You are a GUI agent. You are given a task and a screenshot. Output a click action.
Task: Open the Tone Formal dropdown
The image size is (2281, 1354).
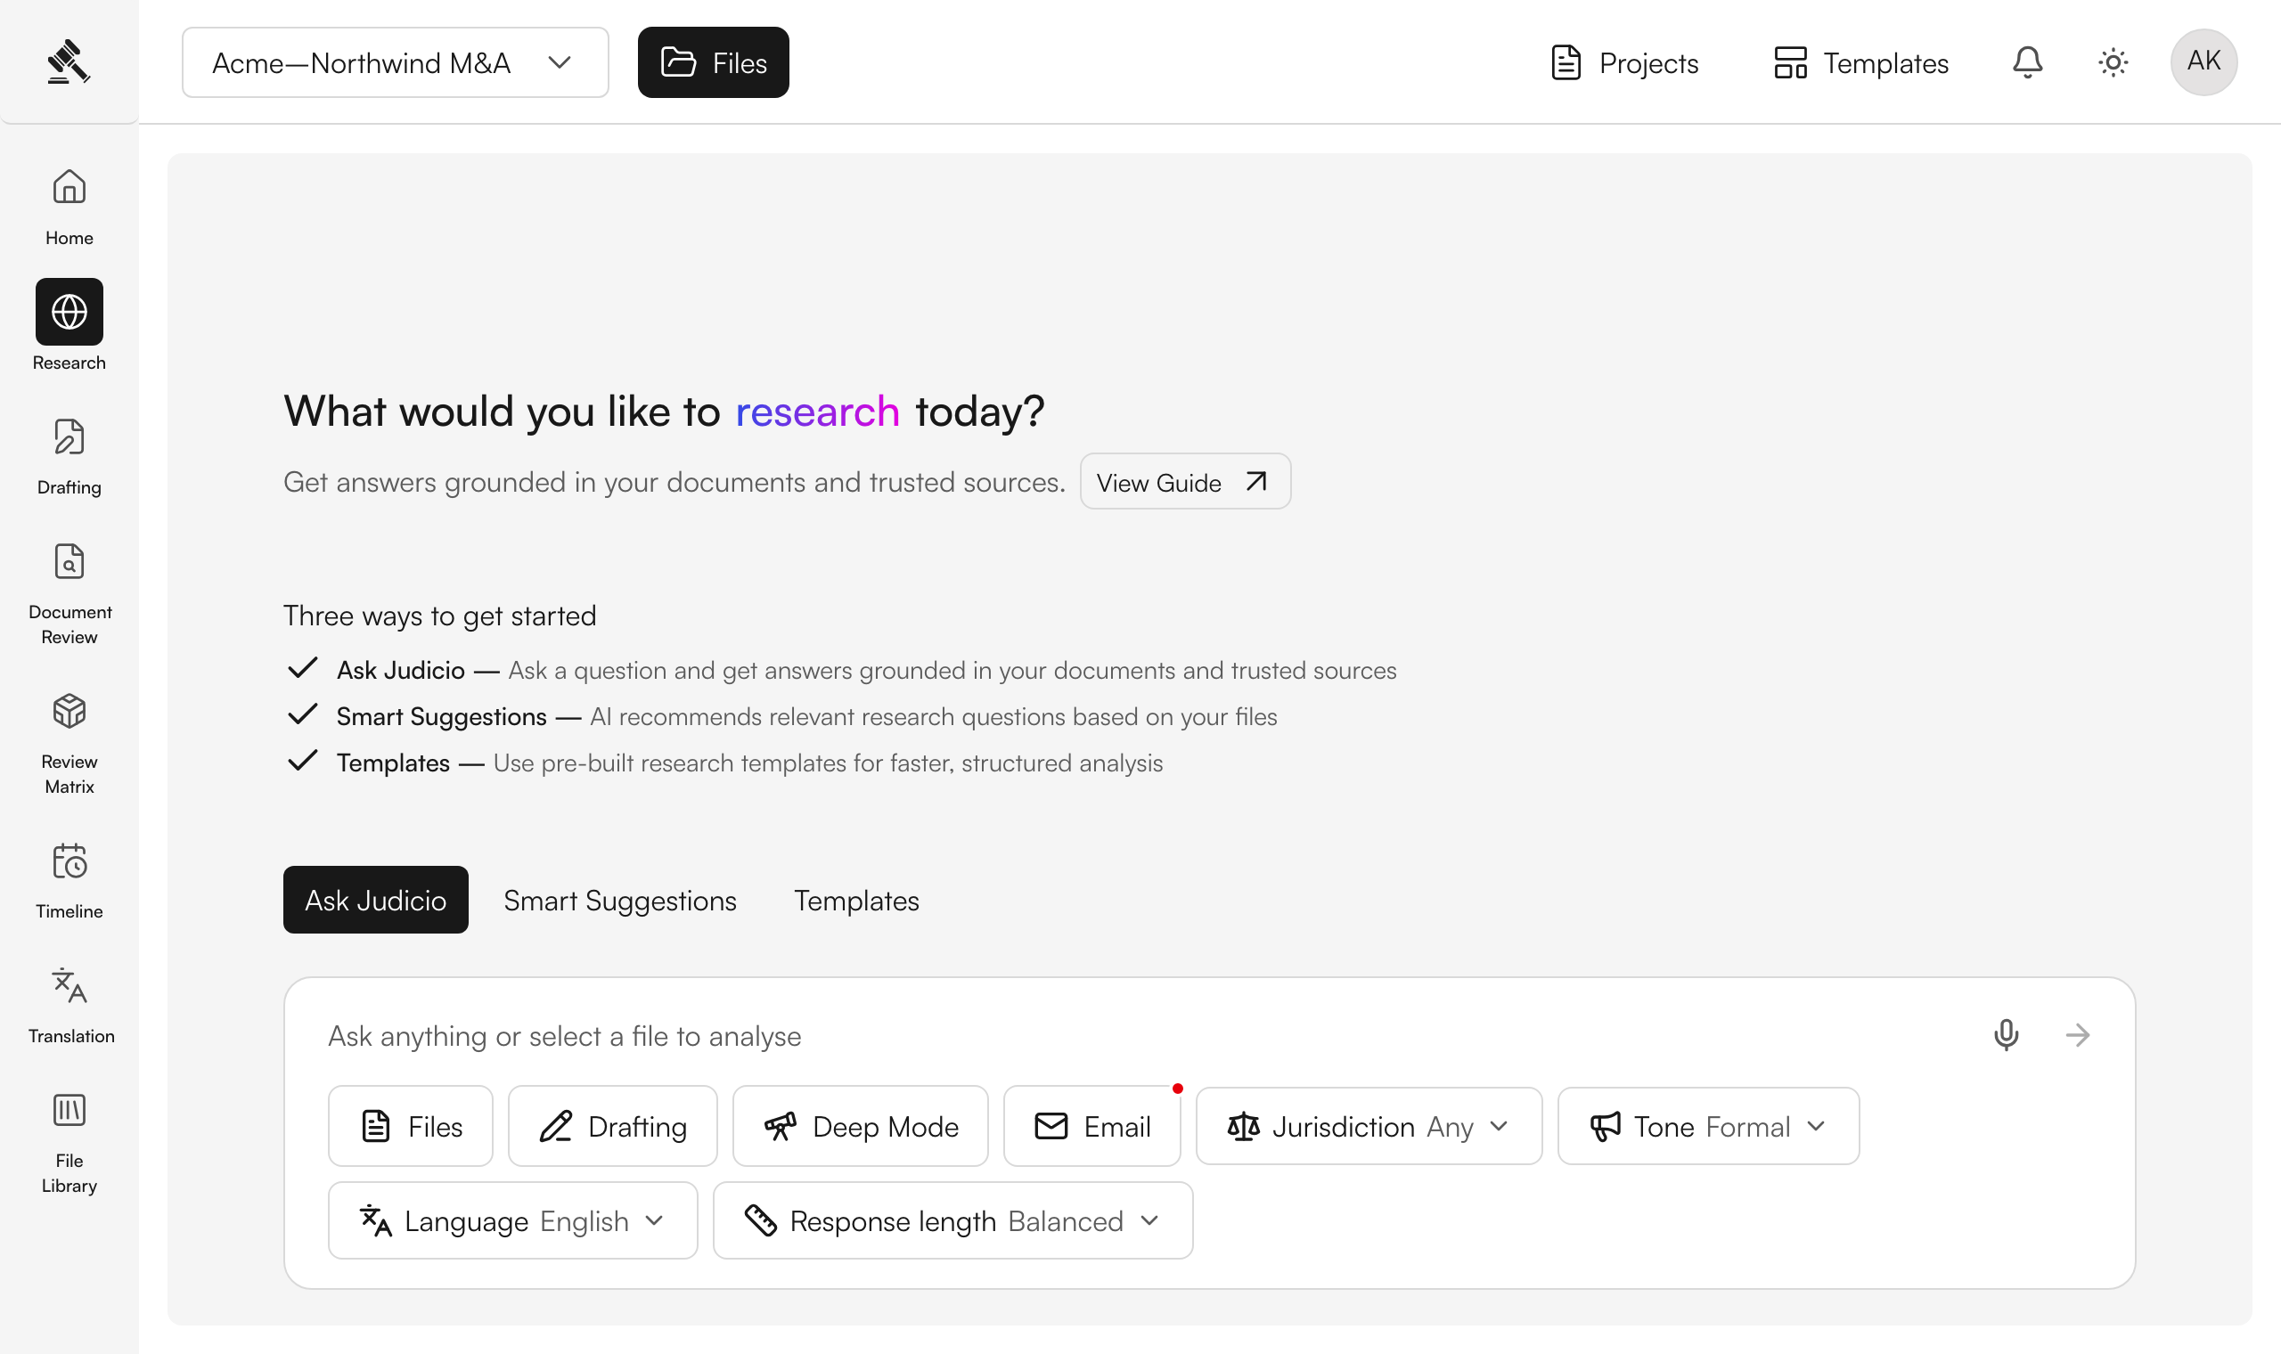[x=1708, y=1126]
